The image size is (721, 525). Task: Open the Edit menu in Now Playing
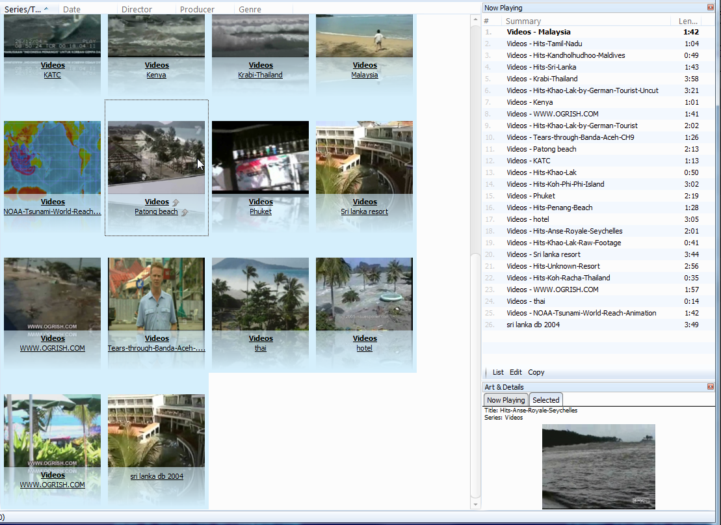pos(516,373)
